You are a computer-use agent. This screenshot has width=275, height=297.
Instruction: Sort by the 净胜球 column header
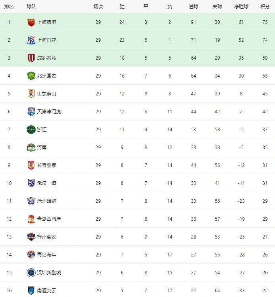(241, 7)
